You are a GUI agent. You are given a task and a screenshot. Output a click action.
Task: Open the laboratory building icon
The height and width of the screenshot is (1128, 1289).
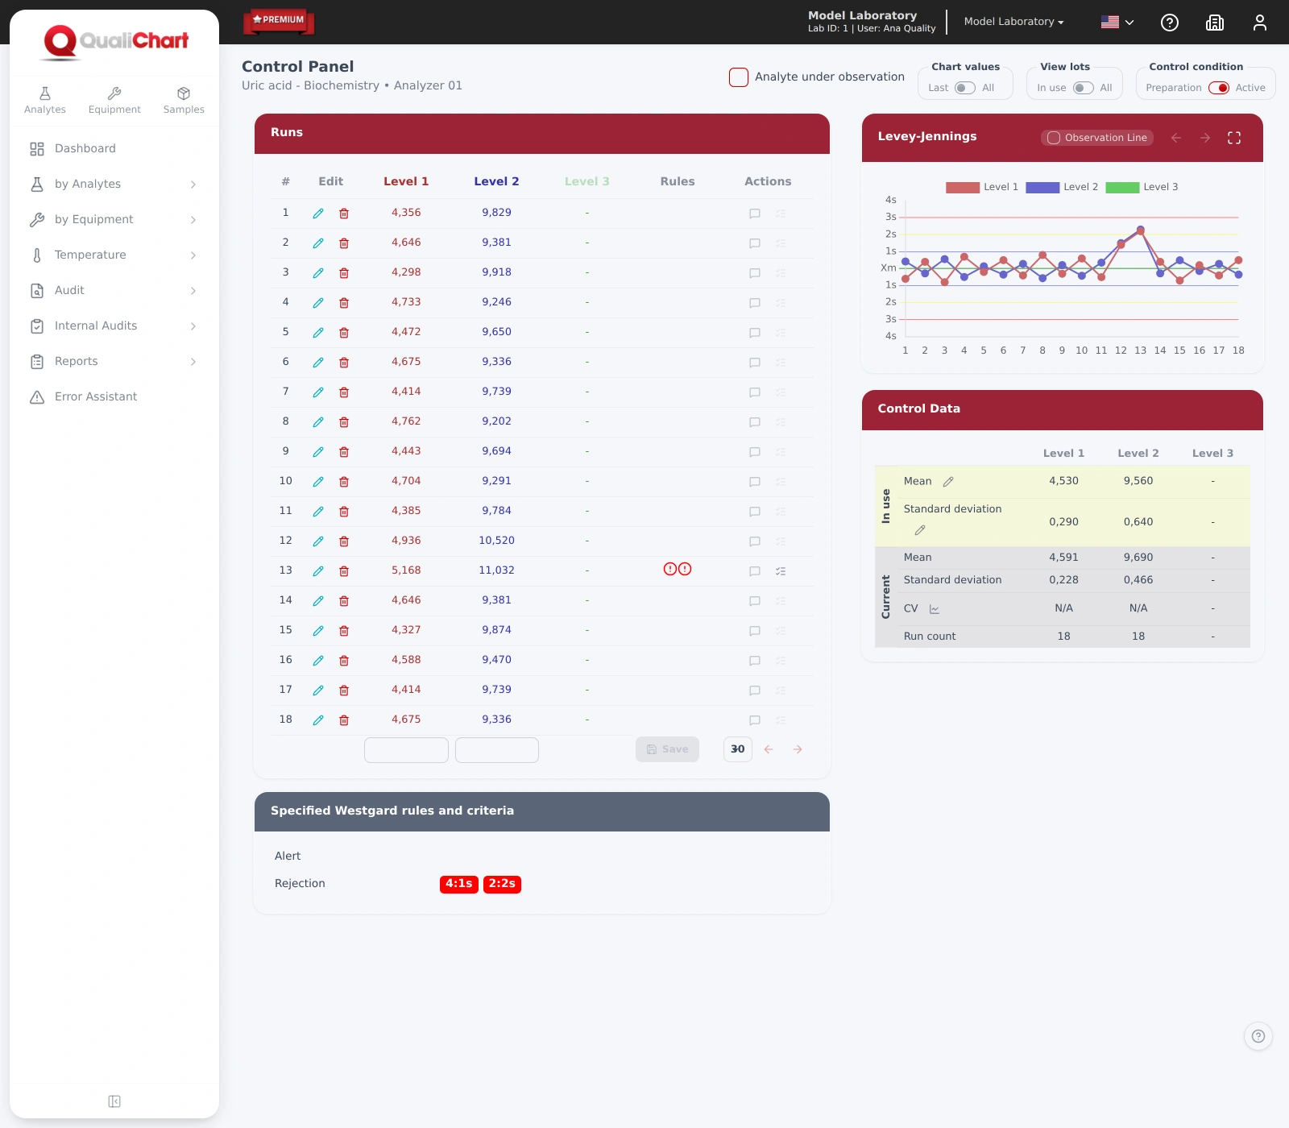(1215, 23)
